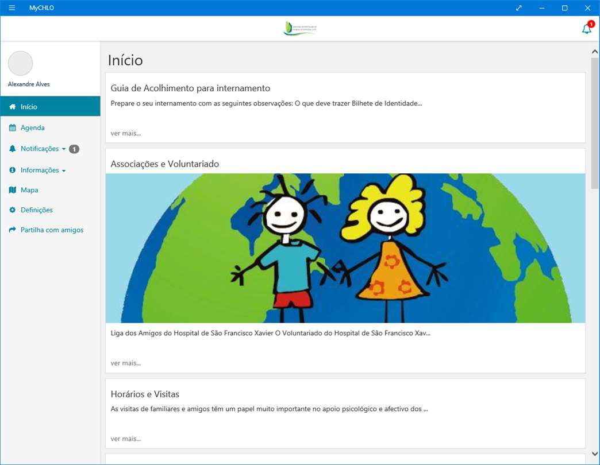This screenshot has height=465, width=600.
Task: Click the Definições gear icon
Action: coord(12,210)
